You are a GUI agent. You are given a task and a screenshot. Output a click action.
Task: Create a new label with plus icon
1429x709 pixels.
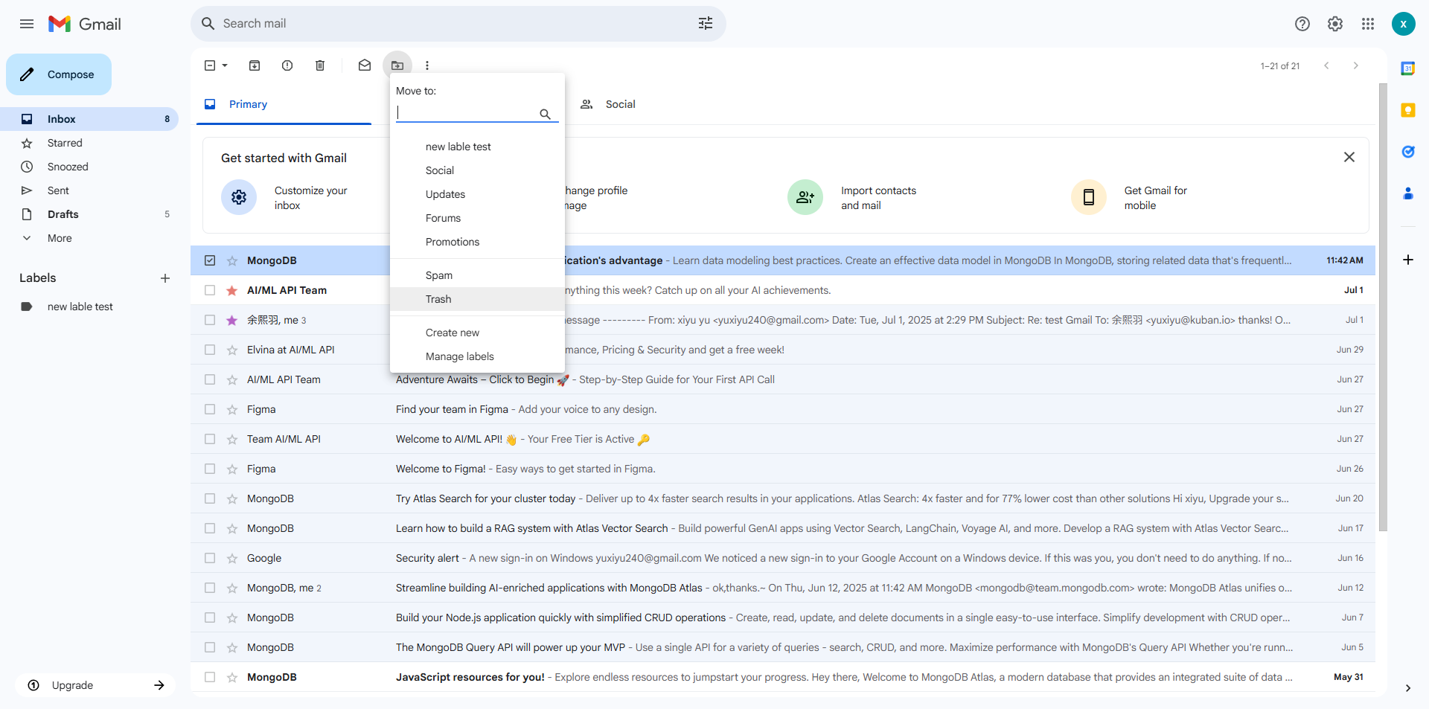coord(165,278)
